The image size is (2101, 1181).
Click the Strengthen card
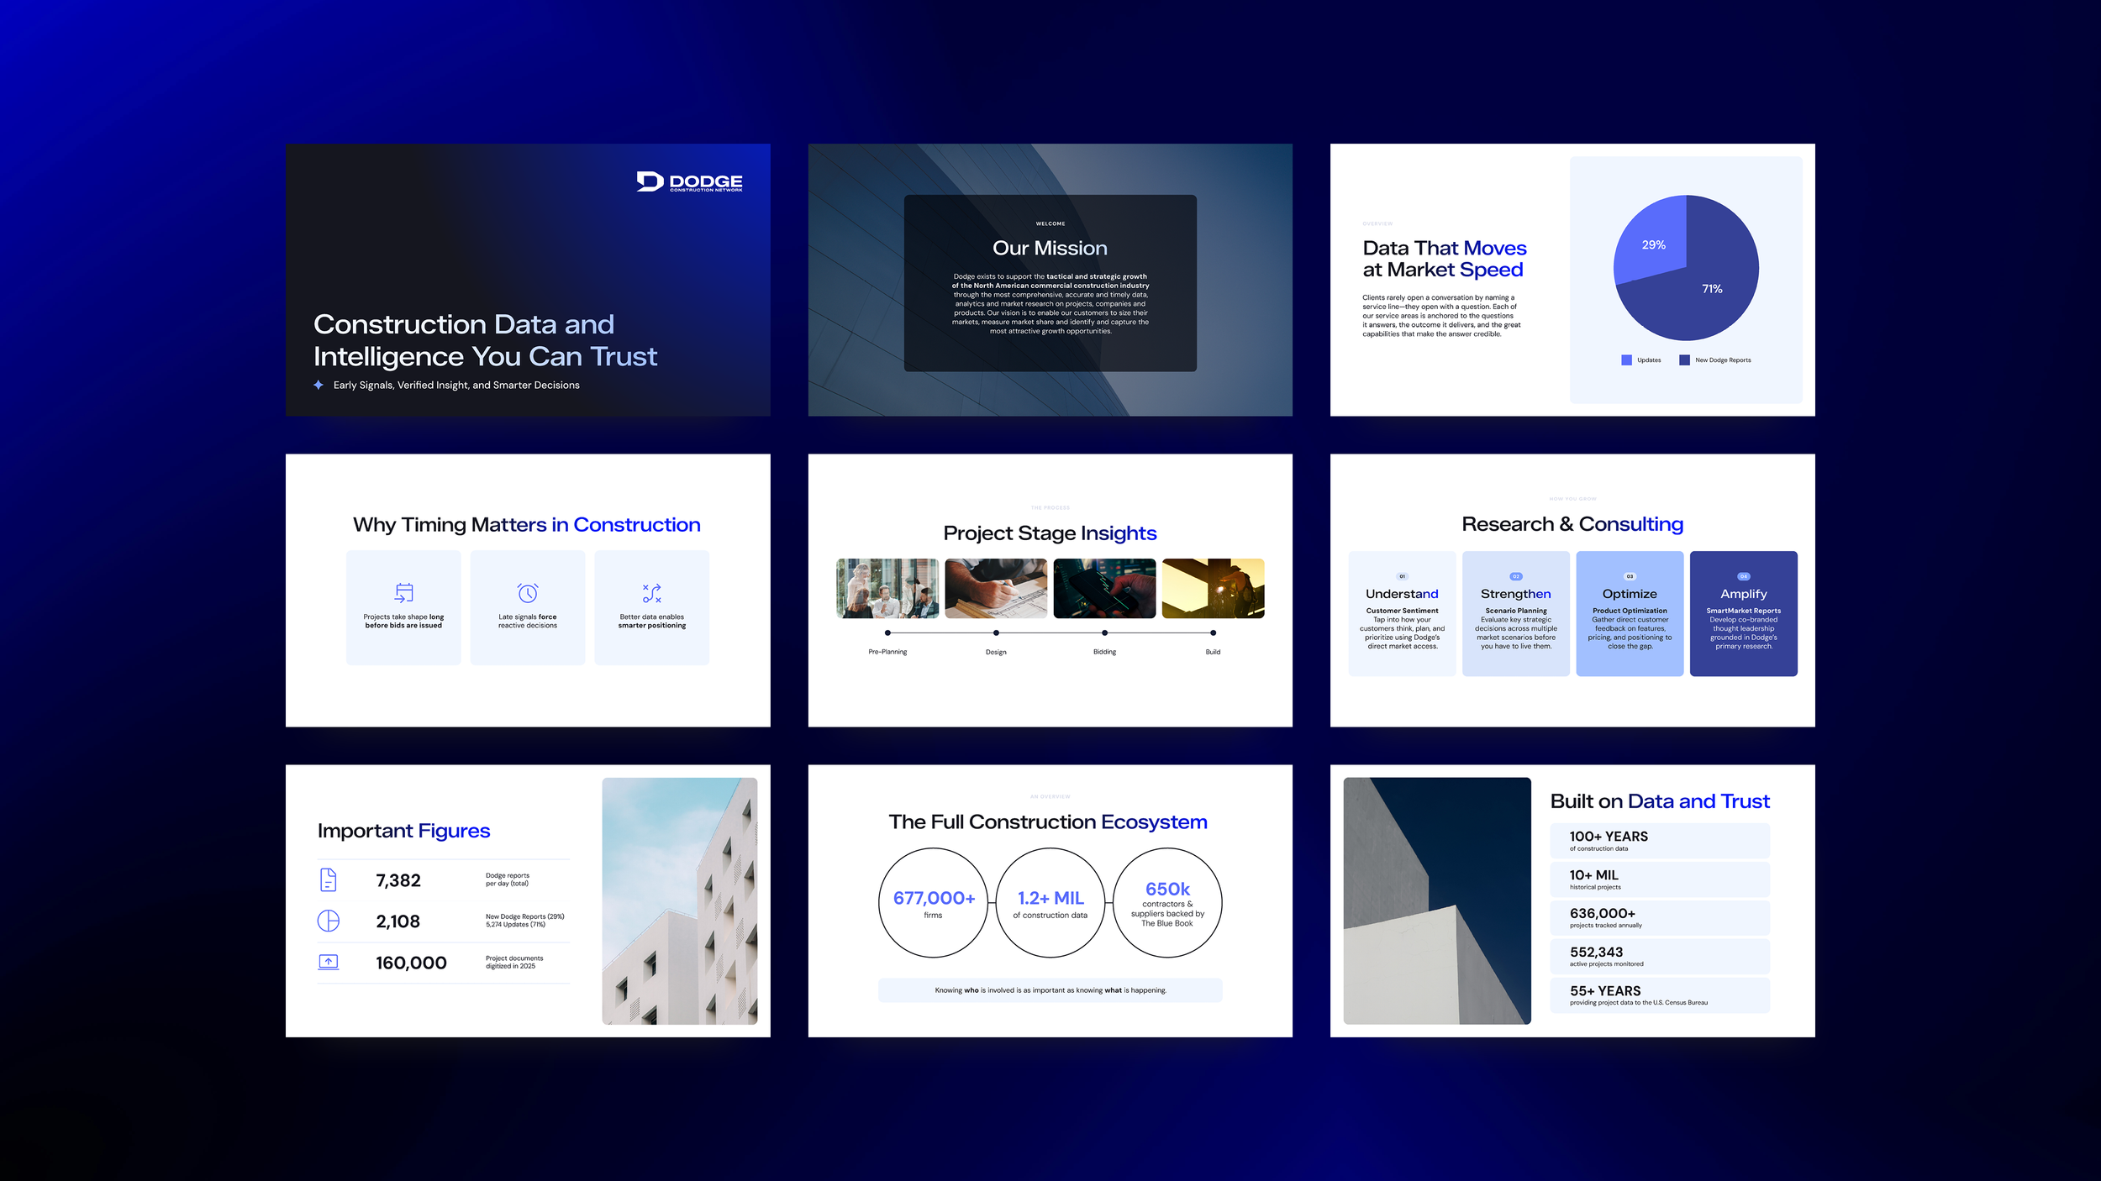1516,613
